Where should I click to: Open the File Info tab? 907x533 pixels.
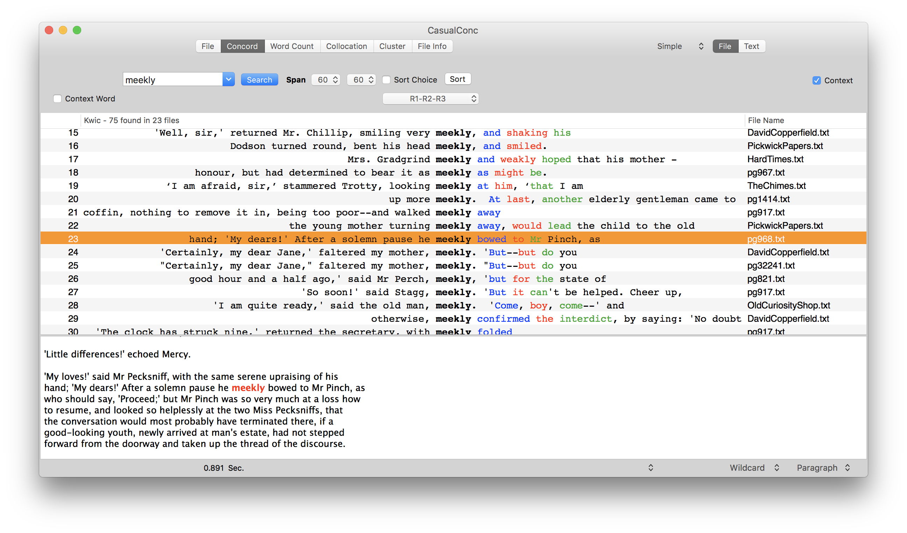[432, 47]
